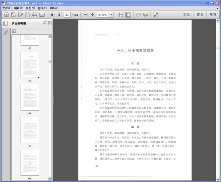Open attachments paperclip panel
Image resolution: width=221 pixels, height=182 pixels.
click(x=6, y=33)
